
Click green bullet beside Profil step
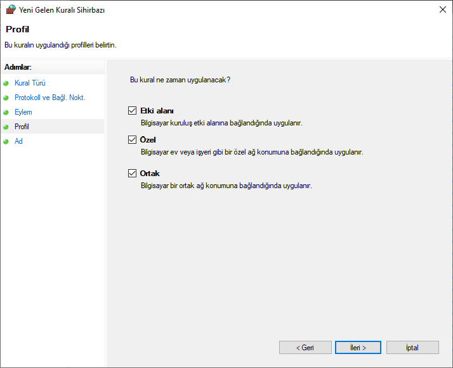coord(6,127)
